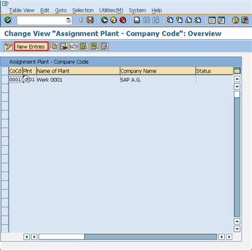Go to First Page icon
The height and width of the screenshot is (250, 252).
point(170,20)
